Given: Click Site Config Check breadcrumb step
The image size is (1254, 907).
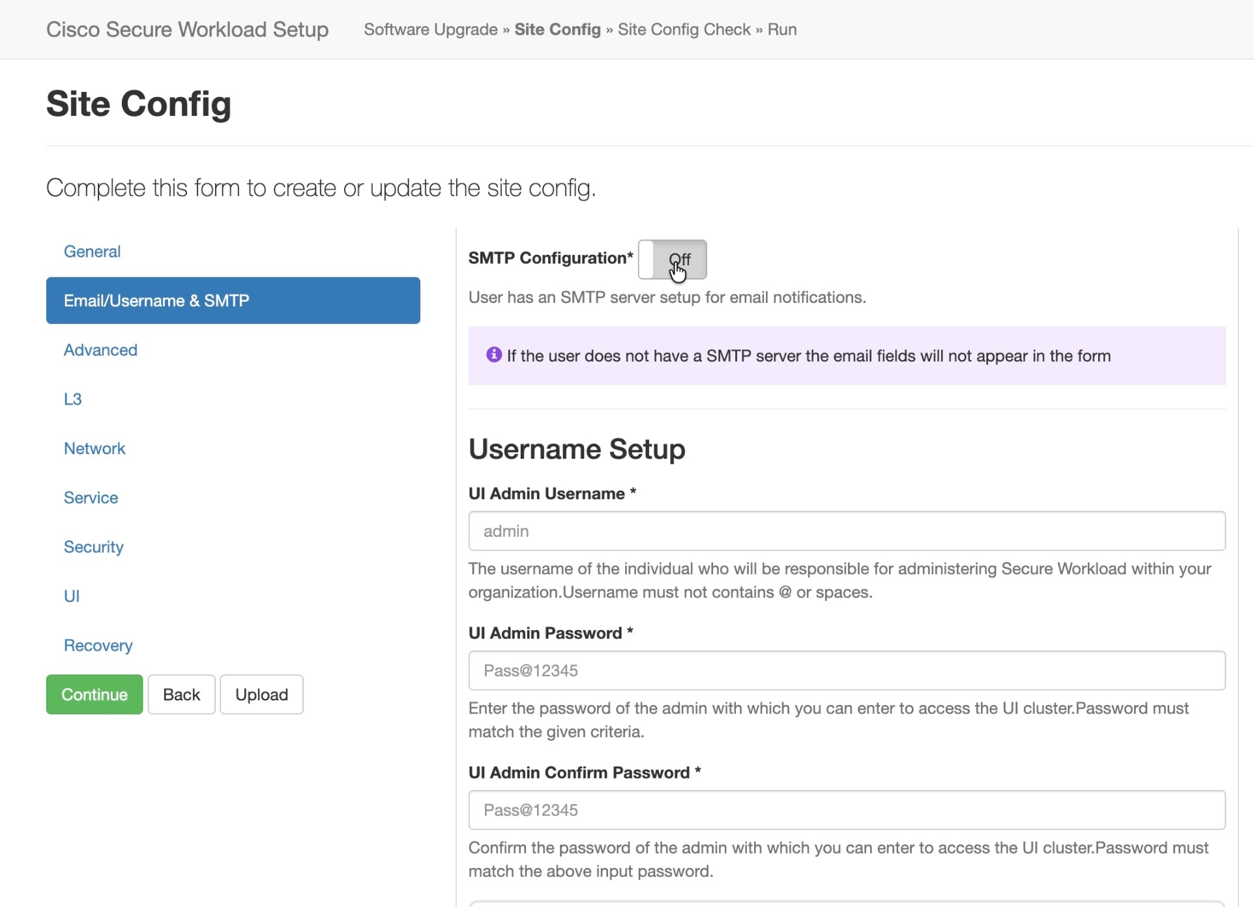Looking at the screenshot, I should coord(684,29).
